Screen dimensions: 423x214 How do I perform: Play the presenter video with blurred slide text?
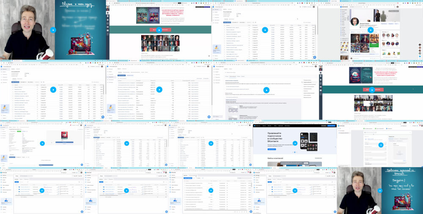(53, 30)
